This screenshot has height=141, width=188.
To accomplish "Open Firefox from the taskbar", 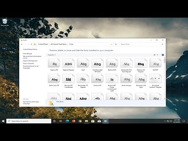I will (74, 121).
